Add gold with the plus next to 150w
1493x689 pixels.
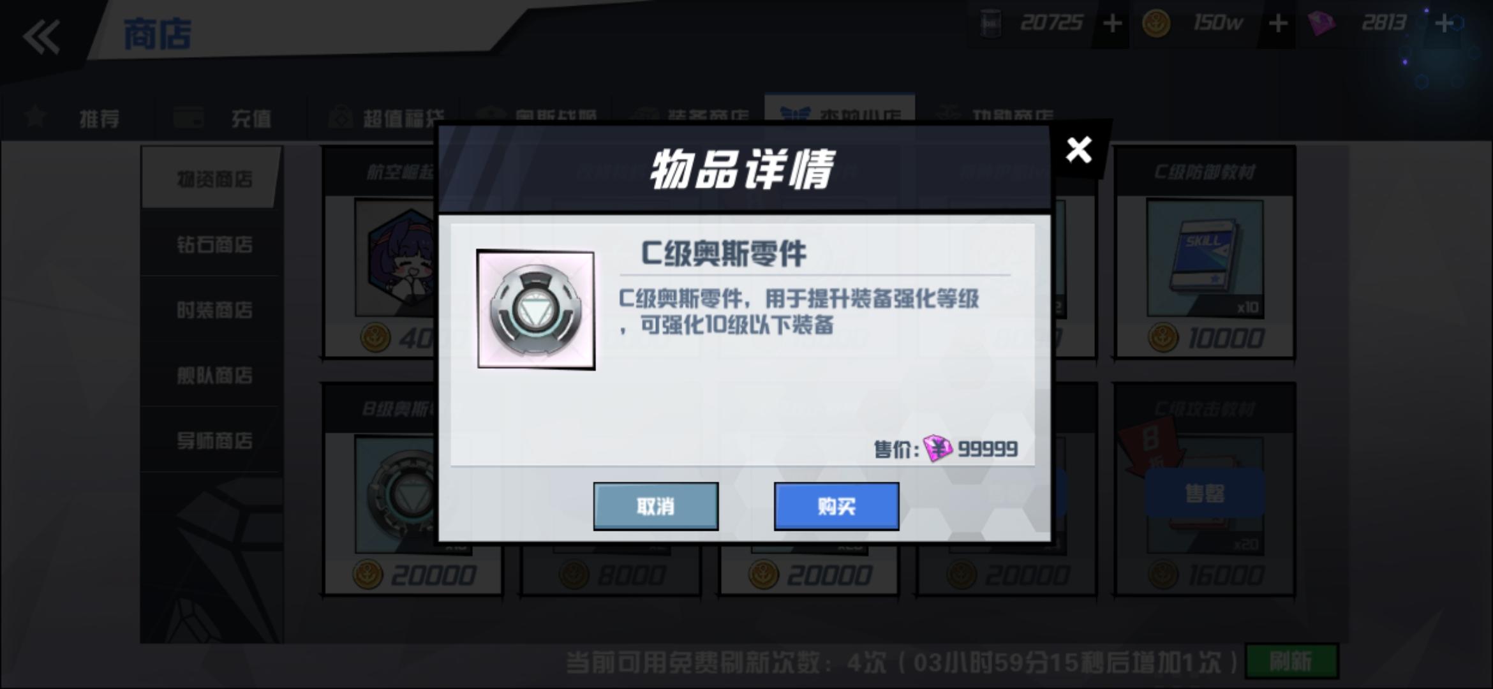[1277, 24]
